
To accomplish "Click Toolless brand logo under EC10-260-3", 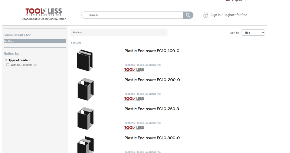I will [x=134, y=128].
